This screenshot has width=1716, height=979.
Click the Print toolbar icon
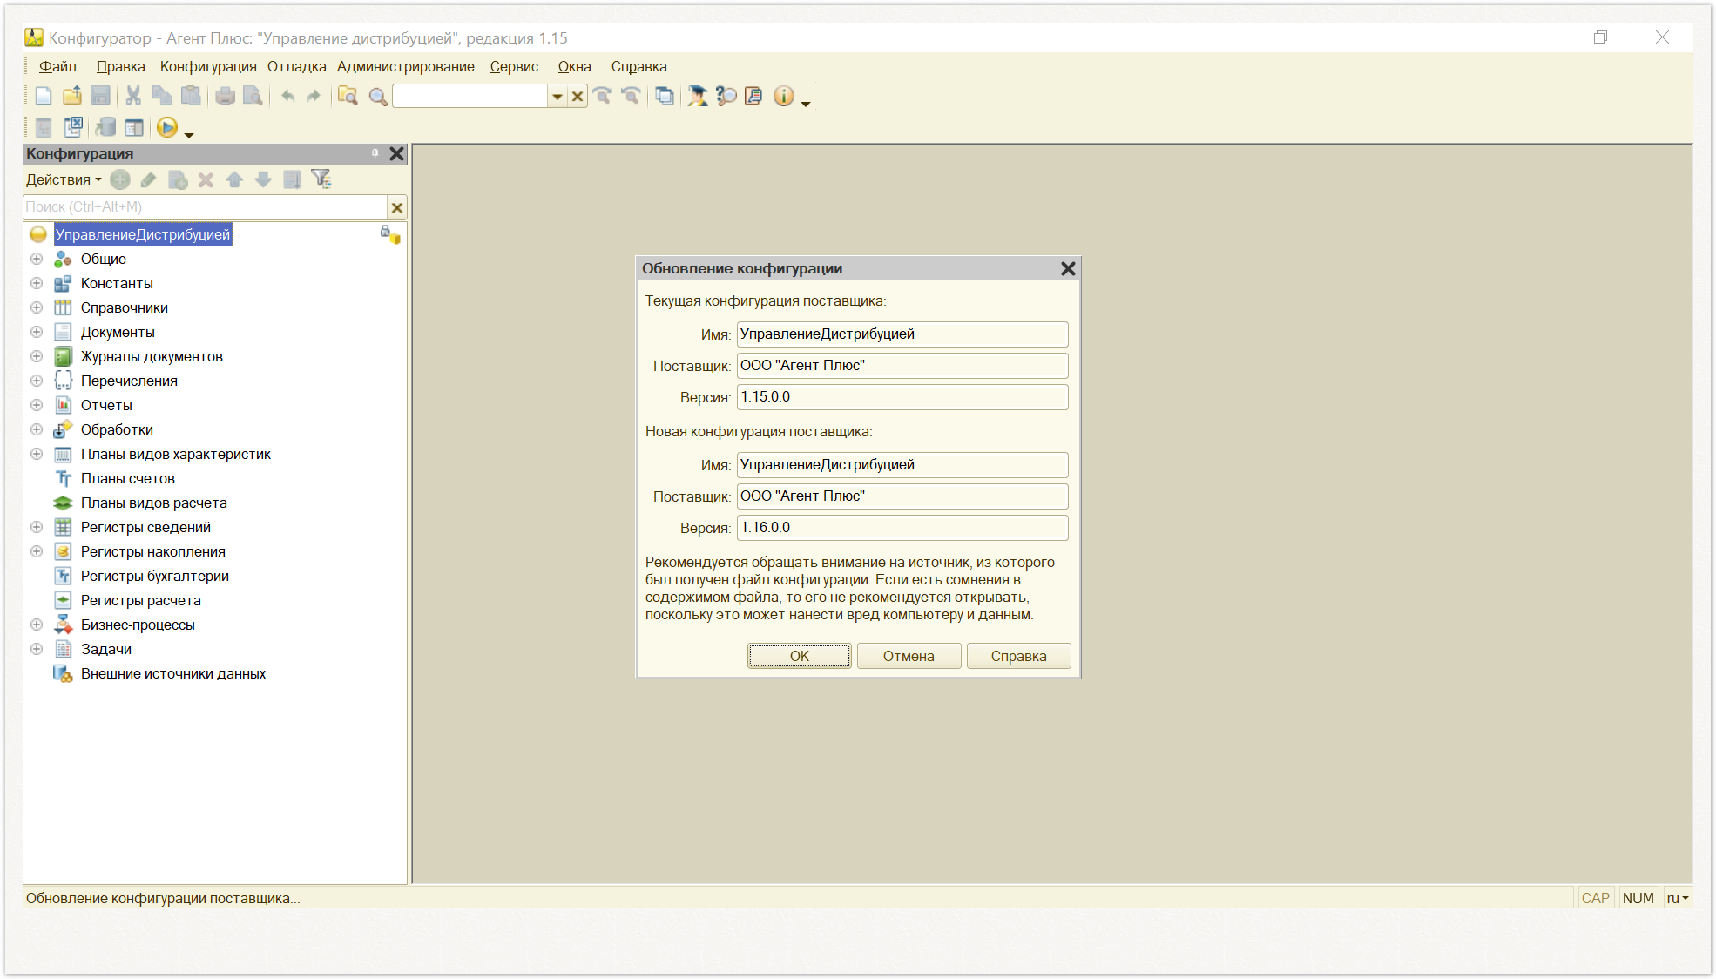(225, 97)
